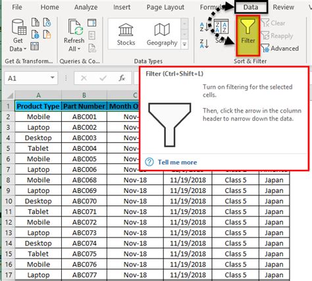Image resolution: width=312 pixels, height=281 pixels.
Task: Click the Class 5 cell in row 13
Action: [236, 233]
